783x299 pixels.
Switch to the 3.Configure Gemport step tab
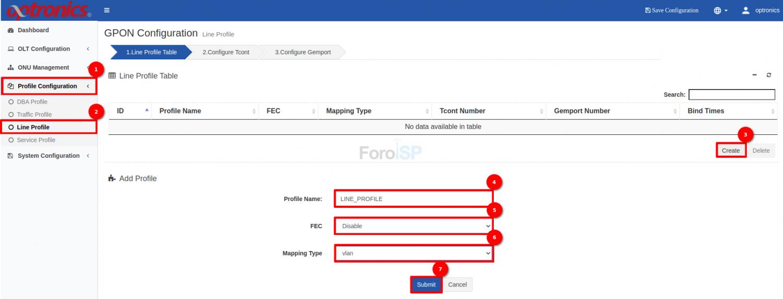pyautogui.click(x=303, y=52)
